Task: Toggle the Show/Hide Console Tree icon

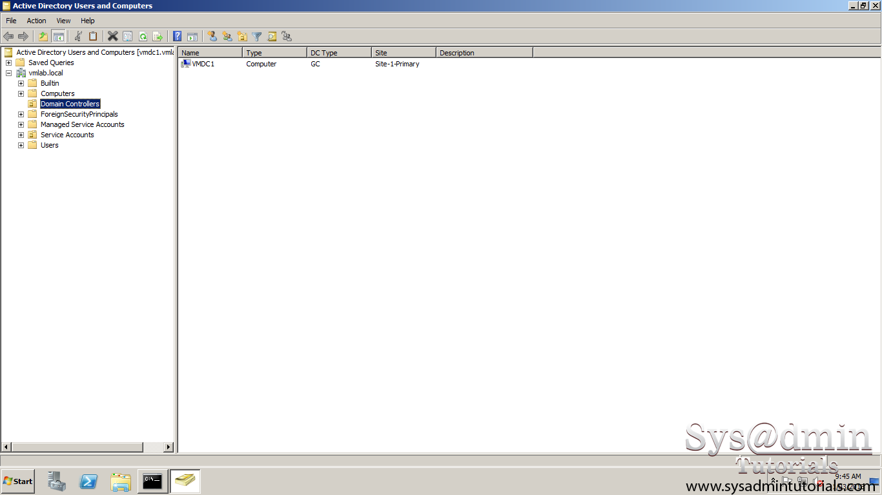Action: pyautogui.click(x=58, y=37)
